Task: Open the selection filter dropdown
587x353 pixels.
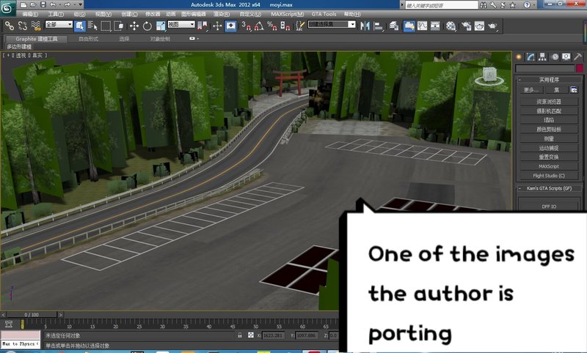Action: click(x=59, y=24)
